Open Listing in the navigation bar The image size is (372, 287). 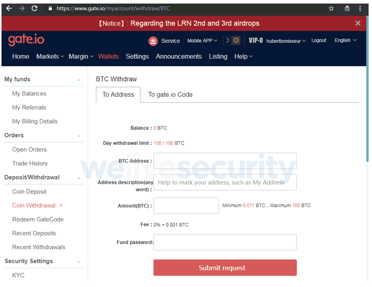pyautogui.click(x=218, y=57)
